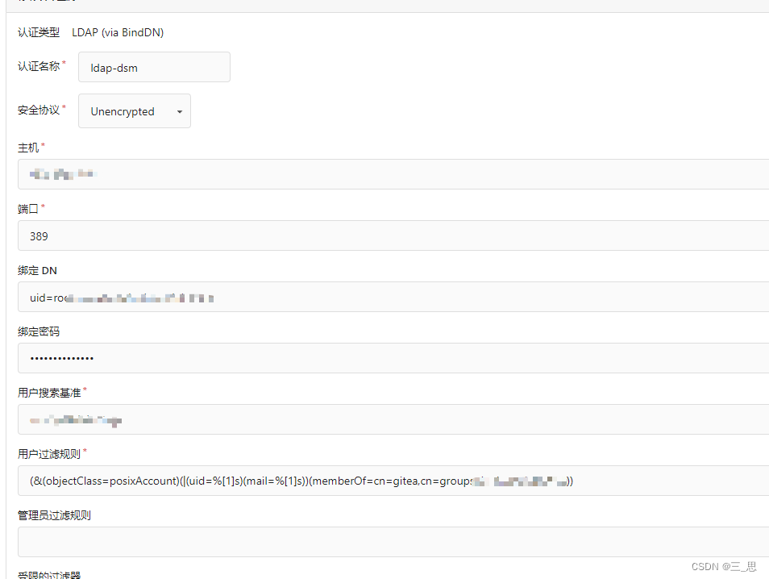Click the 主机 field label
The image size is (769, 579).
point(28,148)
